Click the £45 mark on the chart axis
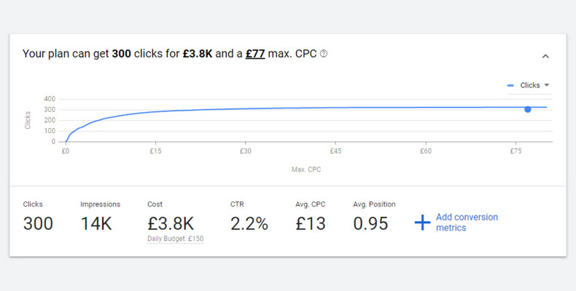The width and height of the screenshot is (576, 291). 335,151
